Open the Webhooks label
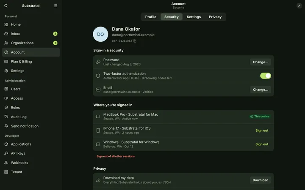Image resolution: width=305 pixels, height=190 pixels. [x=19, y=163]
